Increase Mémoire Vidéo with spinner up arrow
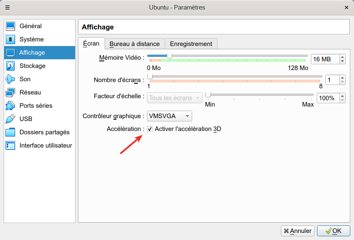Viewport: 354px width, 240px height. (x=342, y=57)
